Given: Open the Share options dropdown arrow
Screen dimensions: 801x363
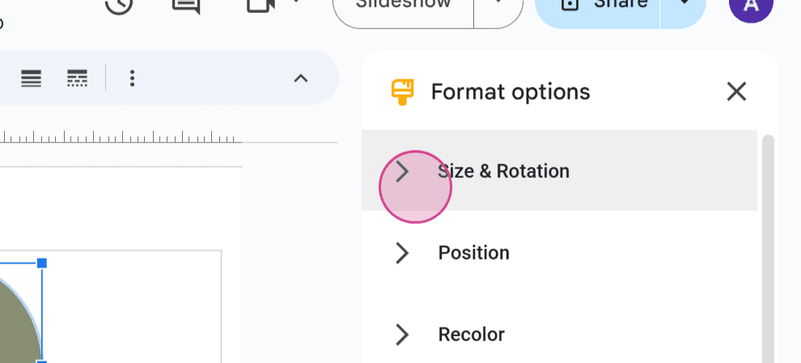Looking at the screenshot, I should tap(684, 4).
